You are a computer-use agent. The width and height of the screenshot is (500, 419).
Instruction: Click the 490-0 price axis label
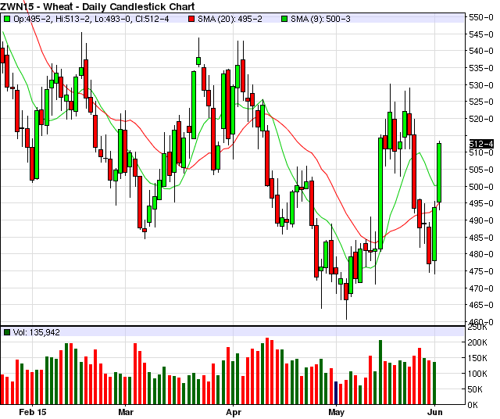coord(481,220)
